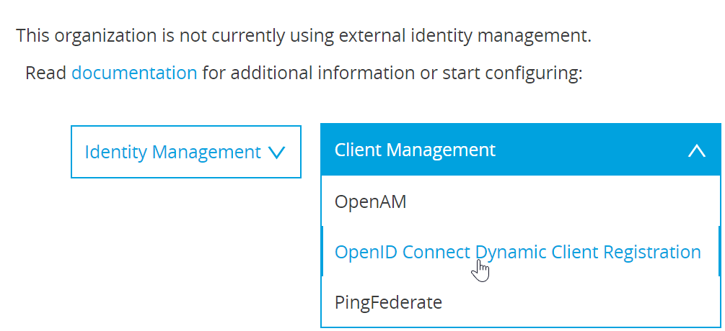Pick PingFederate as client management provider
This screenshot has height=331, width=725.
[388, 301]
